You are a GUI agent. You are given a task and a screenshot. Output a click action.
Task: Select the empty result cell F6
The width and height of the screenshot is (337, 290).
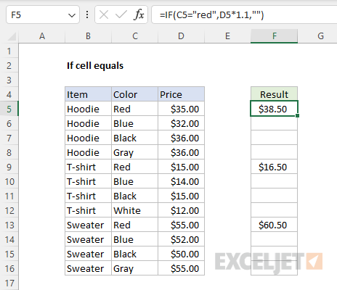pos(274,123)
